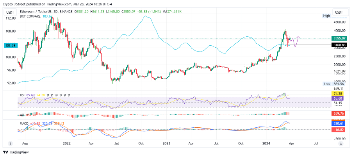
Task: Click the blue 103.69 DXY price label
Action: [x=10, y=45]
